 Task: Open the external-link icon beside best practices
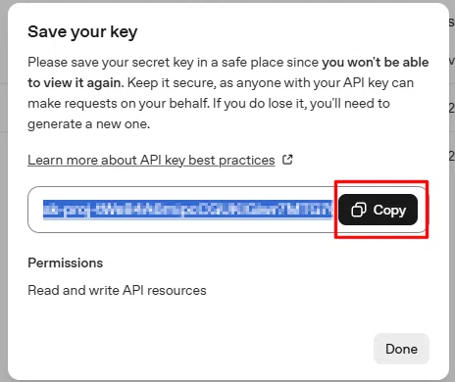pyautogui.click(x=287, y=160)
